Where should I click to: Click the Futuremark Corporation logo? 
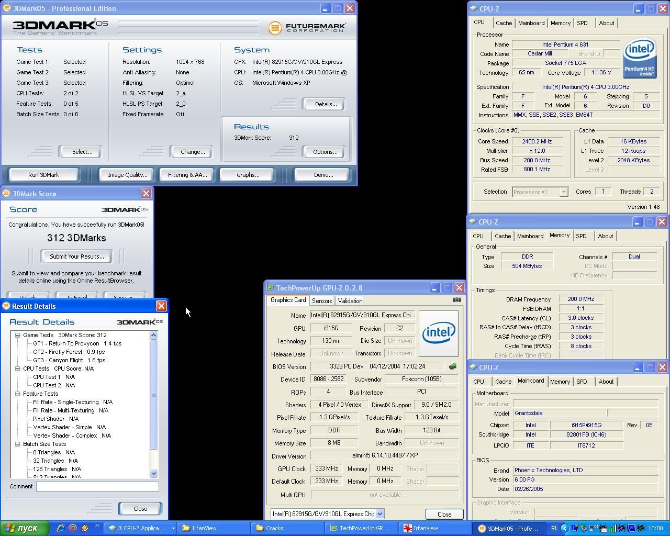307,27
